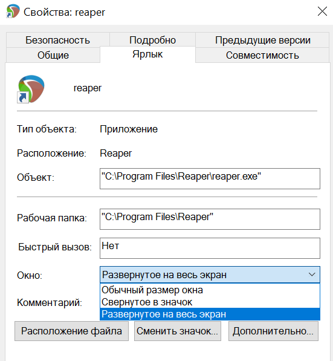
Task: Click the Дополнительно button
Action: (273, 331)
